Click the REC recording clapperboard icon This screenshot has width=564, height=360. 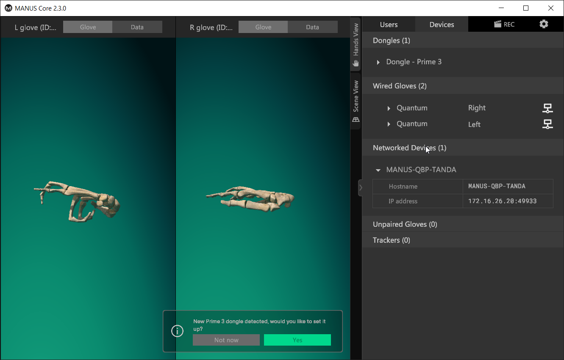(498, 24)
